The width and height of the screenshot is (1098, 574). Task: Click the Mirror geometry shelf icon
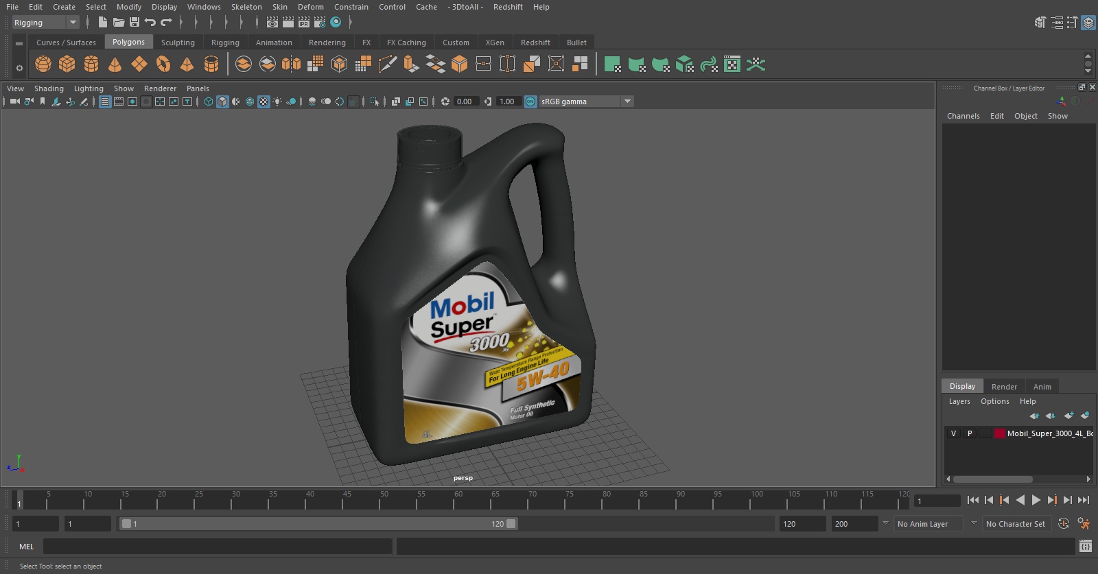292,64
